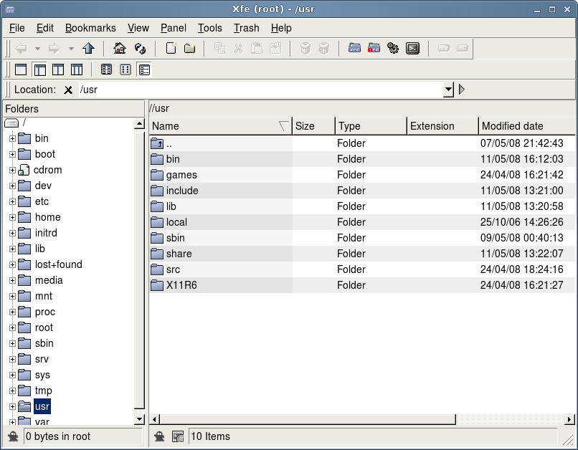Switch to one panel mode
578x450 pixels.
tap(21, 70)
